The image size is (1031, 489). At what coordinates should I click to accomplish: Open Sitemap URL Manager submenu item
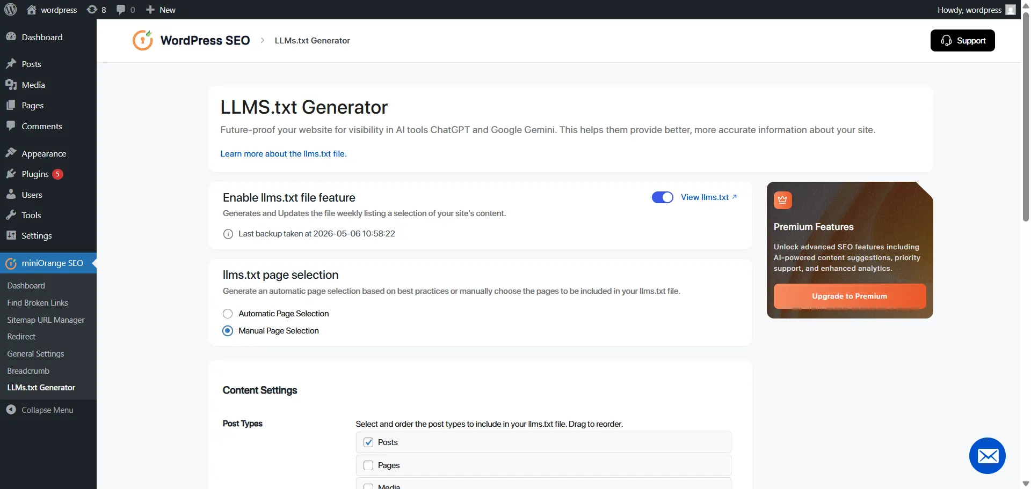click(46, 320)
